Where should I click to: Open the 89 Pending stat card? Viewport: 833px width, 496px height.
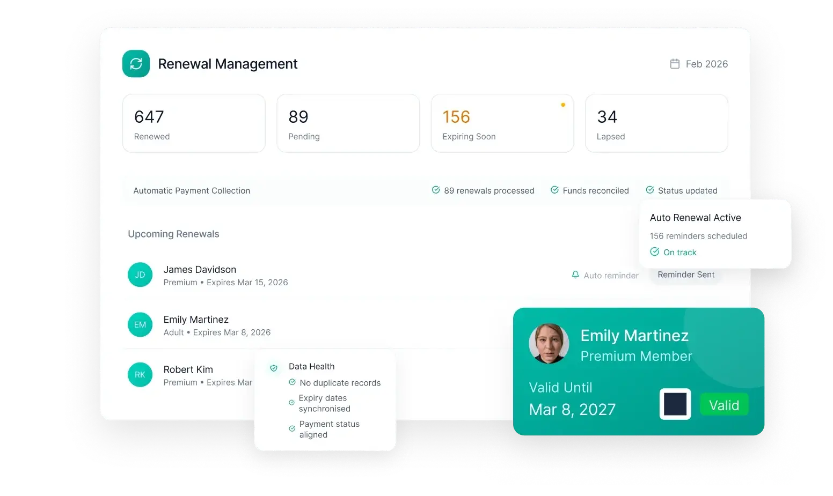(x=348, y=123)
